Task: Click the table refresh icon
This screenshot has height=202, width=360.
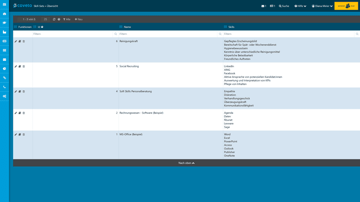Action: click(x=54, y=19)
